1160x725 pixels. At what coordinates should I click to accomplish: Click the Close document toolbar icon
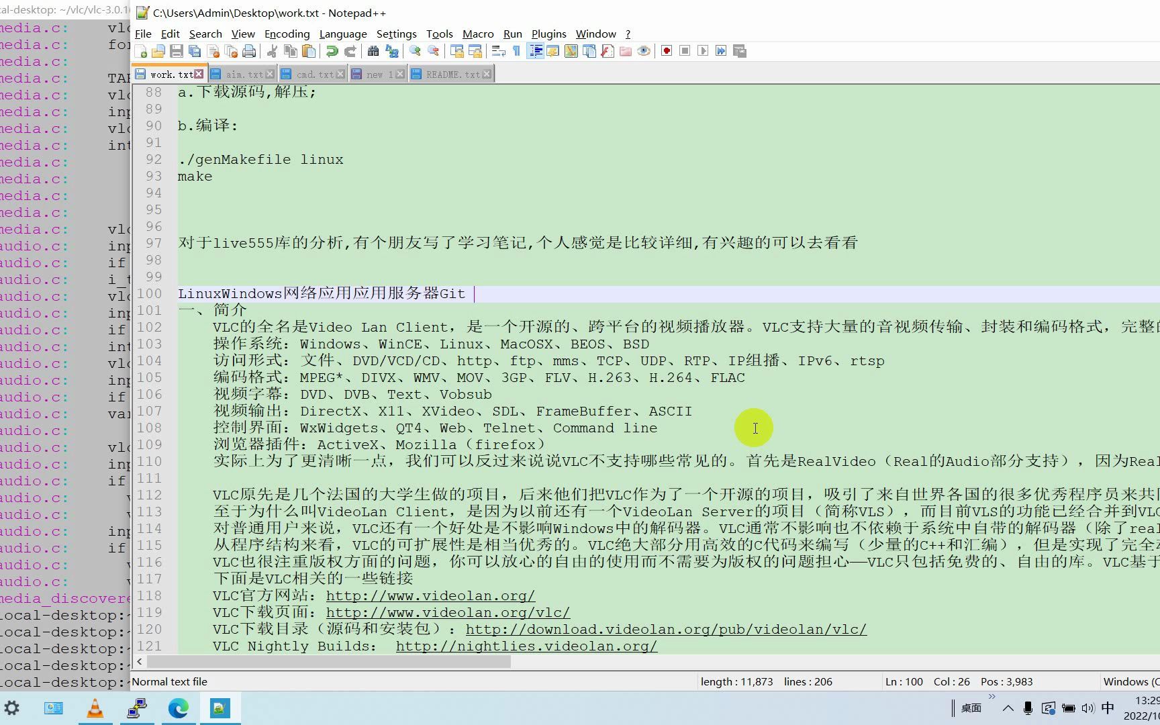(x=213, y=52)
